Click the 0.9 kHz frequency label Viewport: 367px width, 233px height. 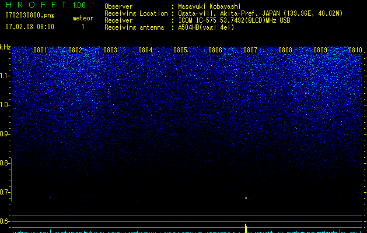pyautogui.click(x=5, y=134)
